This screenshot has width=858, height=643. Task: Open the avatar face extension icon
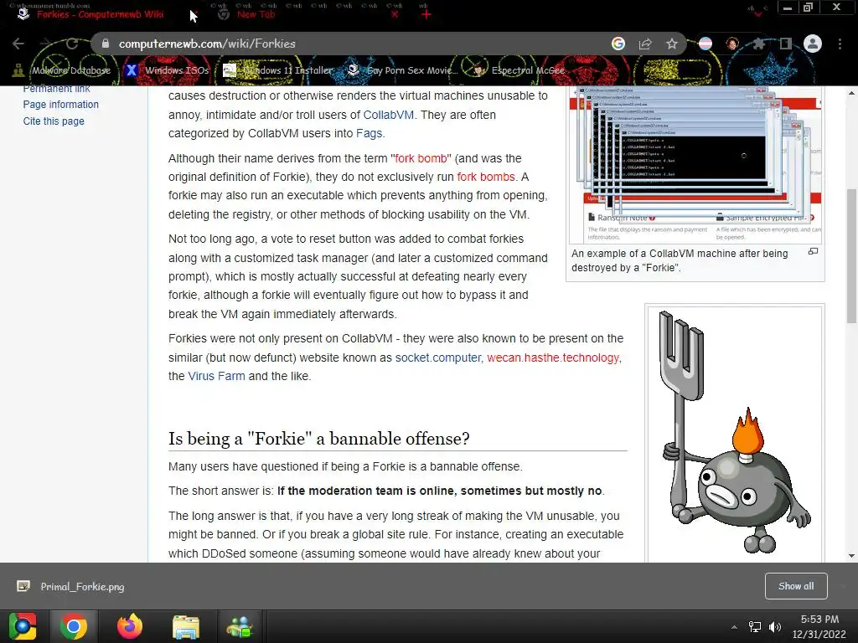732,44
